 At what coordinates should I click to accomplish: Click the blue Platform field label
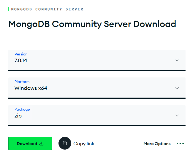point(22,82)
